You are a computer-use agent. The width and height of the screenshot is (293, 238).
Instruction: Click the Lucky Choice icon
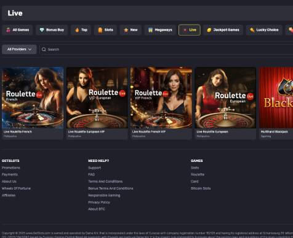coord(252,30)
